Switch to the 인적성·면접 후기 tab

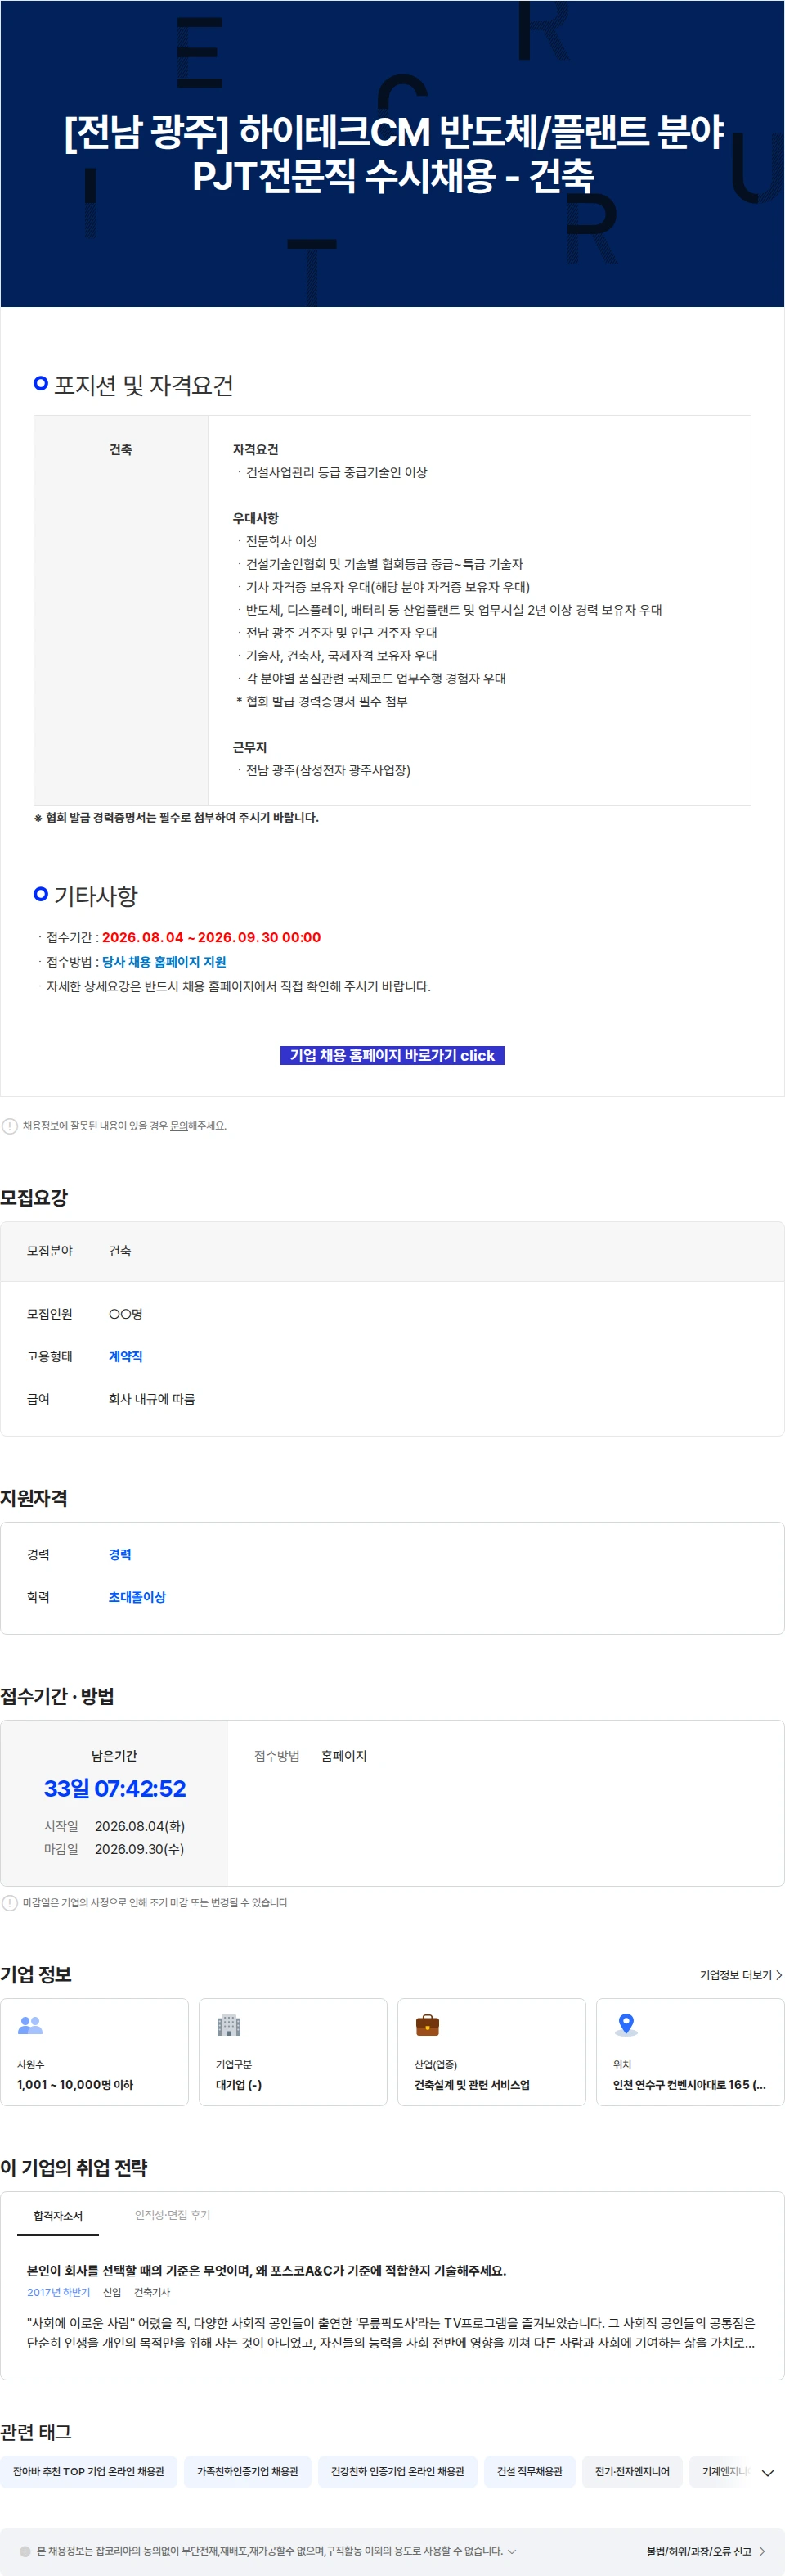pyautogui.click(x=173, y=2215)
